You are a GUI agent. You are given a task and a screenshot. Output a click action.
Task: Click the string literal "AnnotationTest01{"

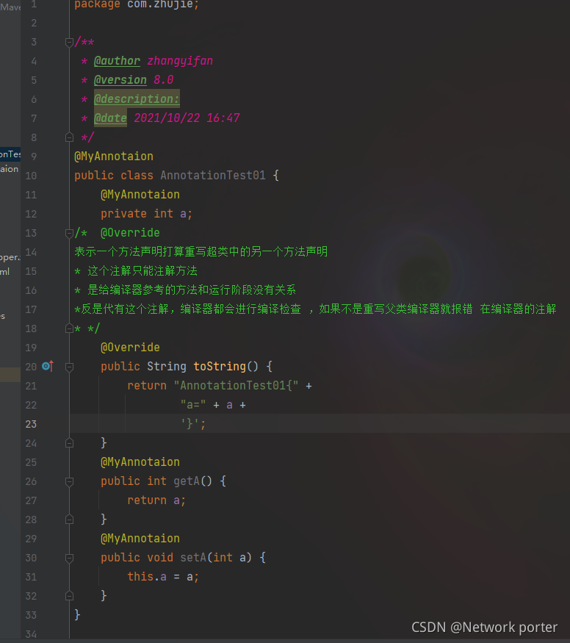pos(236,386)
